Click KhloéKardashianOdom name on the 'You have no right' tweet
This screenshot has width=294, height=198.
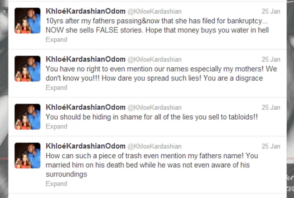click(x=85, y=59)
